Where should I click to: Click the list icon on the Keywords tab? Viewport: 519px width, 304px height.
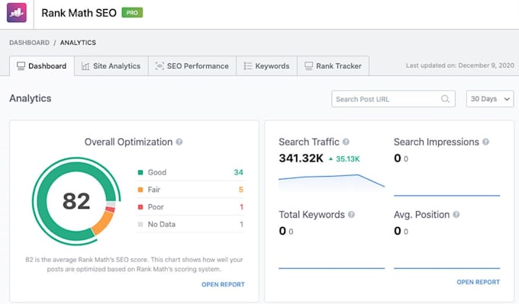(x=247, y=66)
